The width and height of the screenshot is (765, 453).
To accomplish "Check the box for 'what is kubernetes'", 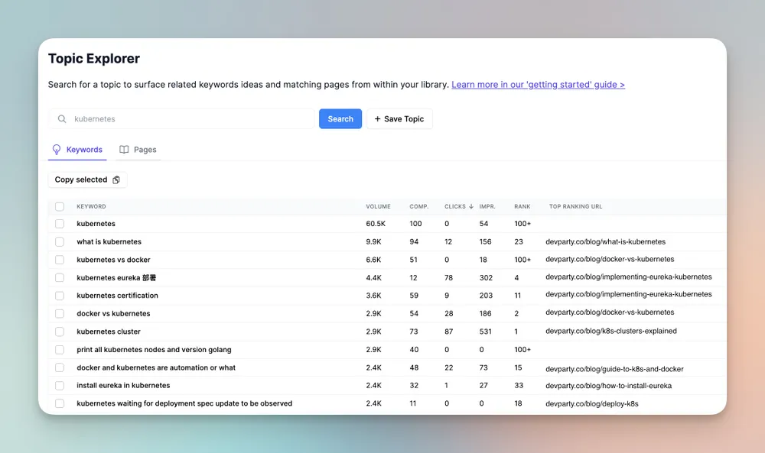I will click(60, 242).
